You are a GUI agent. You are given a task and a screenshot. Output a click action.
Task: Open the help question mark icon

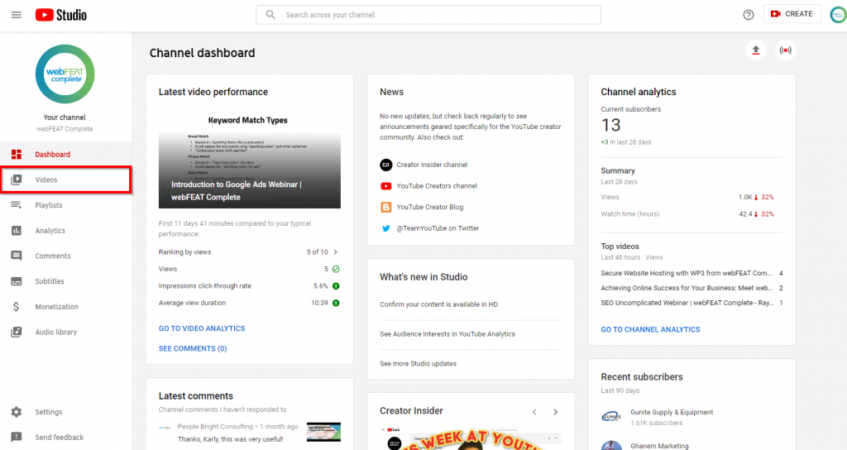[x=748, y=15]
